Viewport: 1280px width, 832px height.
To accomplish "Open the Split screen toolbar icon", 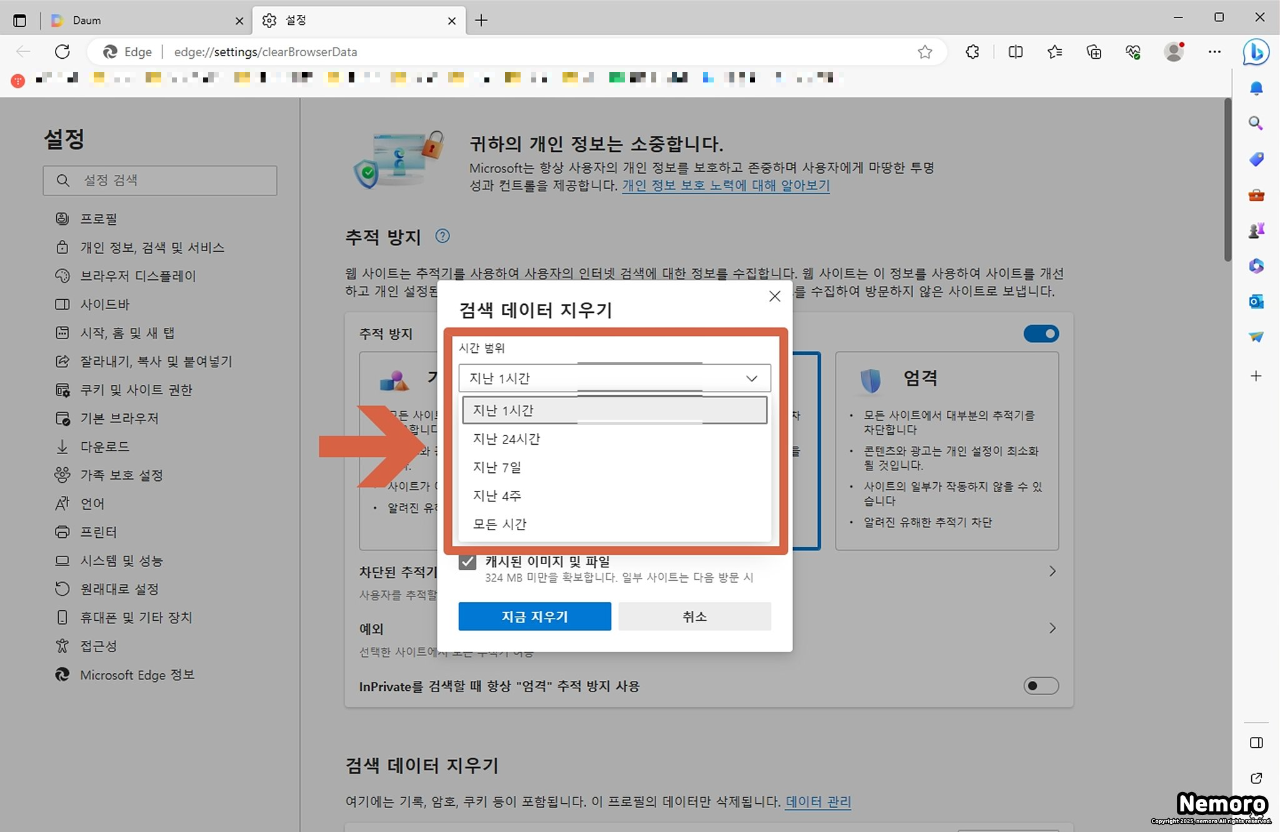I will (x=1015, y=52).
